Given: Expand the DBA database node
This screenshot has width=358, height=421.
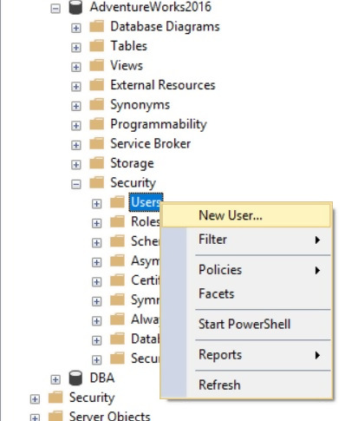Looking at the screenshot, I should (55, 379).
